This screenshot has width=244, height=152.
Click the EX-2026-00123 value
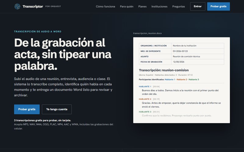(180, 51)
